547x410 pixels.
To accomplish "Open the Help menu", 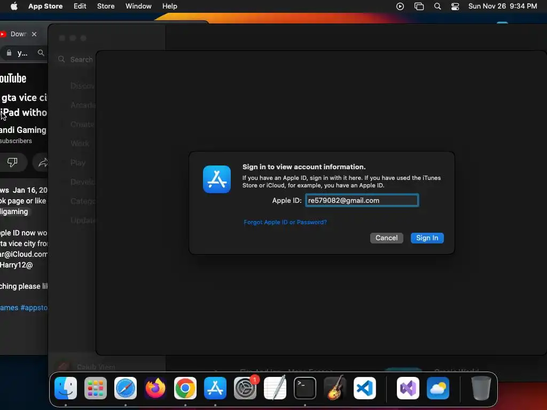I will point(169,6).
